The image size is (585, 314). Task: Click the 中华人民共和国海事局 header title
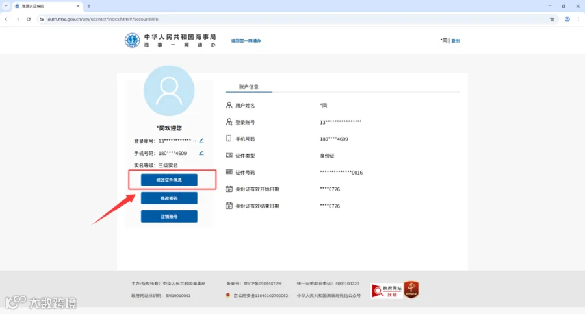coord(180,37)
